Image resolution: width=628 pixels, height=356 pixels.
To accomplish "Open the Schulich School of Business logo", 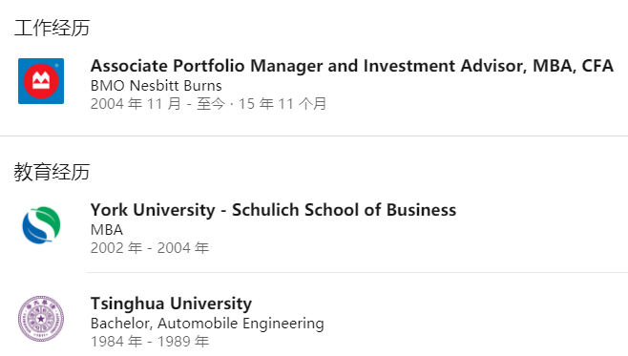I will coord(41,225).
